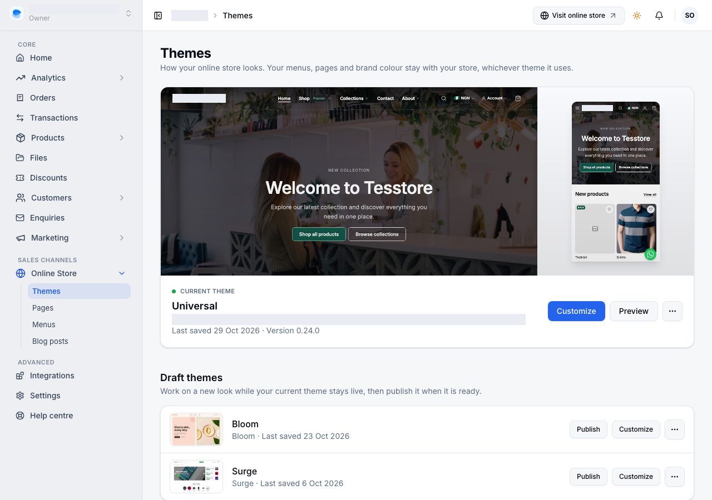Select the Themes submenu item
712x500 pixels.
(79, 291)
